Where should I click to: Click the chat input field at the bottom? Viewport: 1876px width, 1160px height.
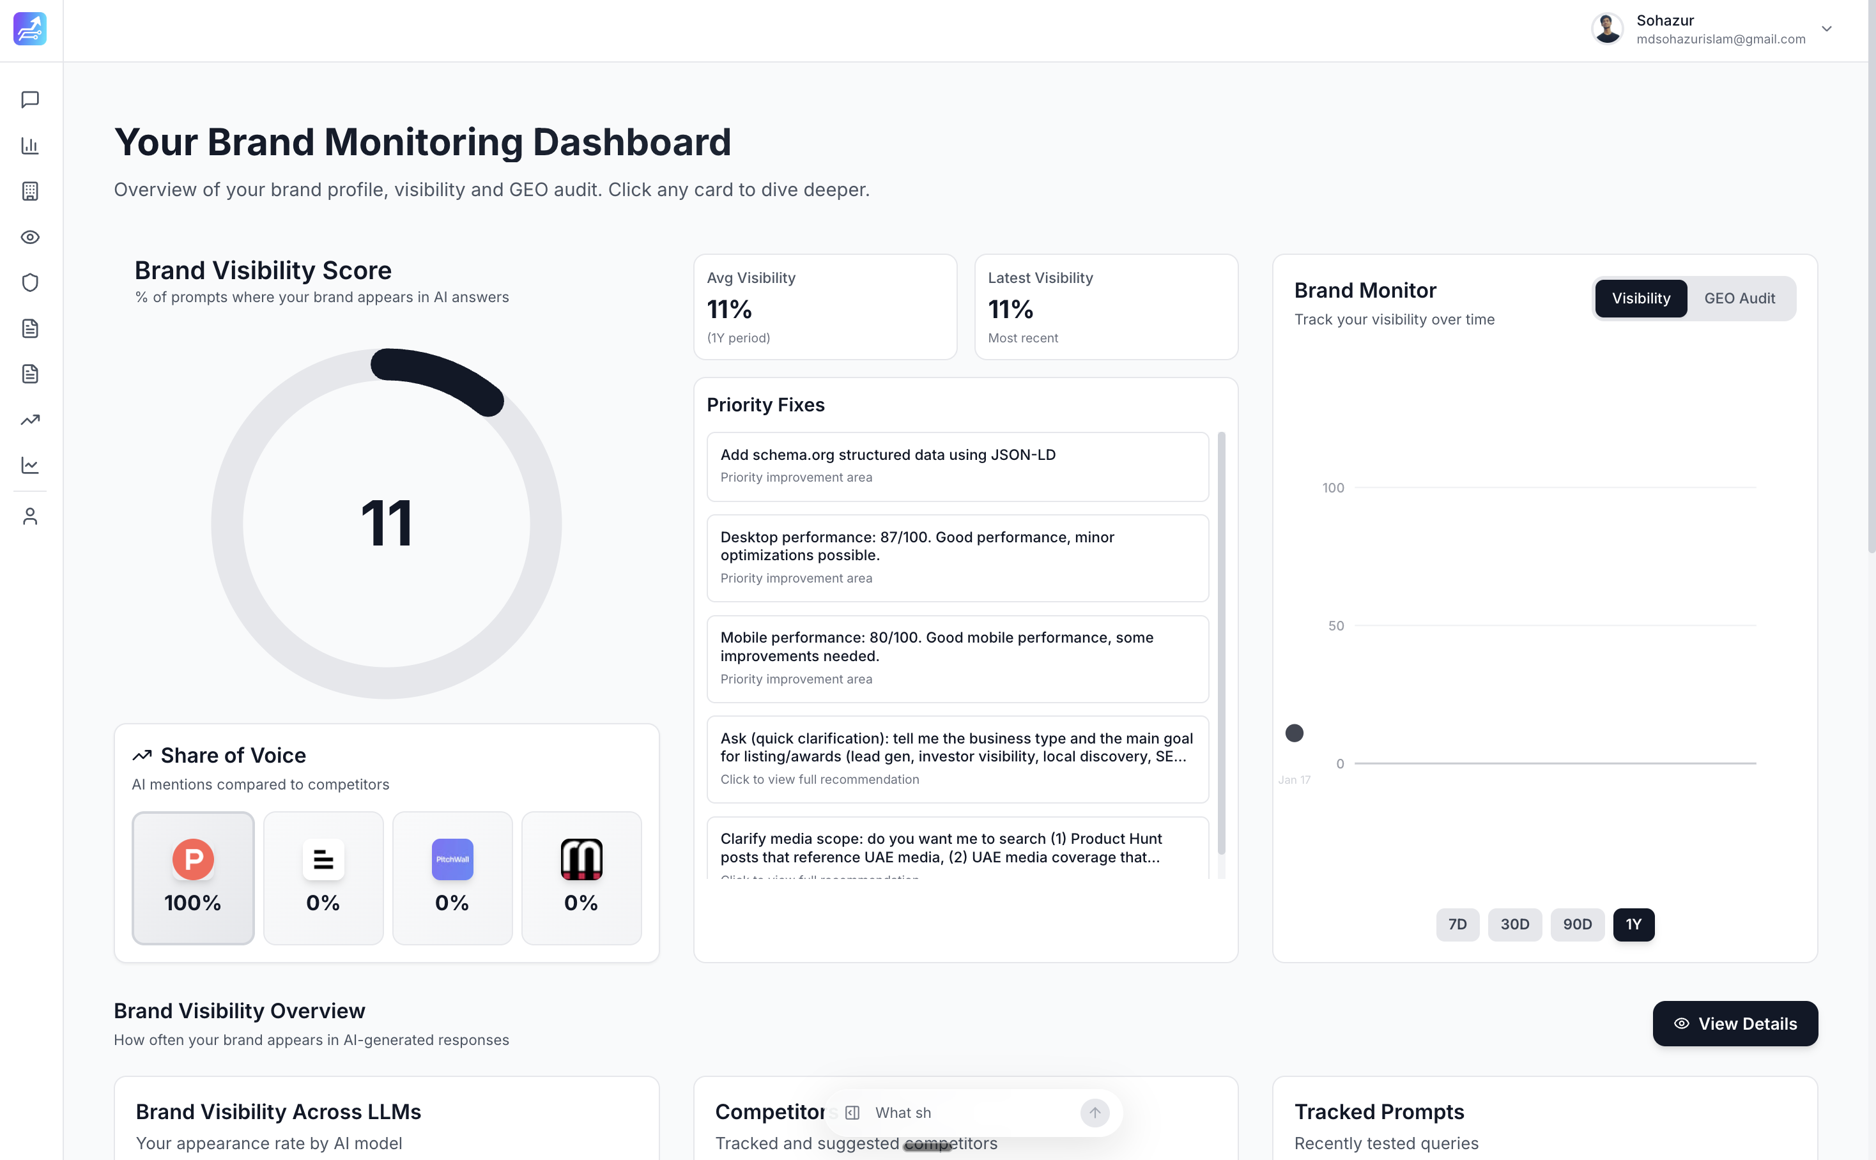tap(963, 1113)
